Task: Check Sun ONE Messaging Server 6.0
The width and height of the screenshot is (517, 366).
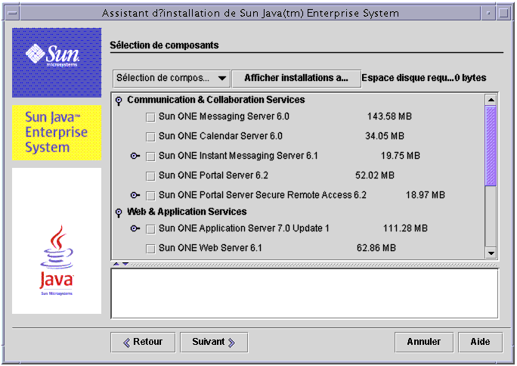Action: (x=150, y=117)
